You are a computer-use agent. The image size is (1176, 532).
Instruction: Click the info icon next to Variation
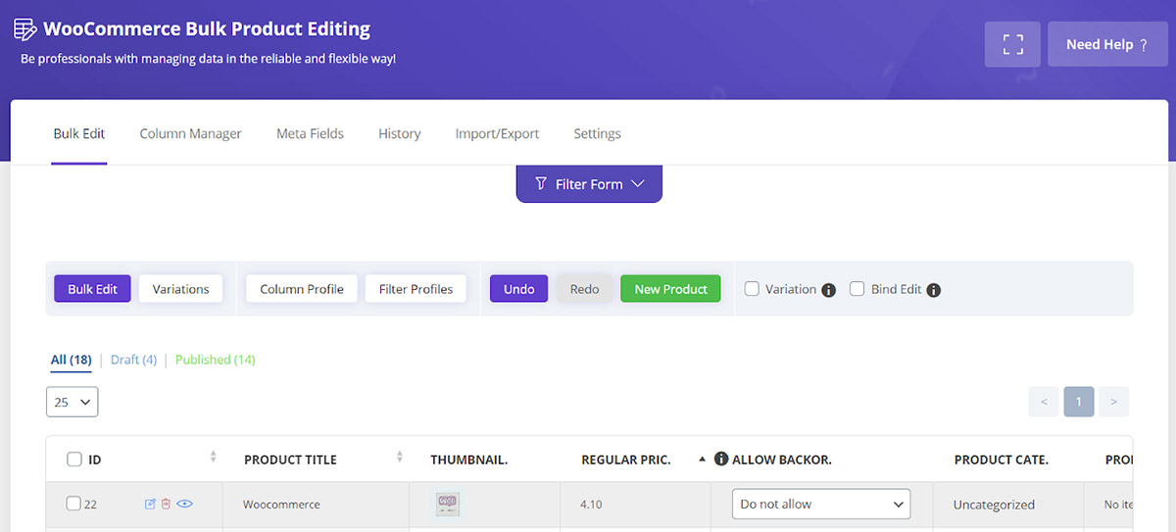point(828,290)
